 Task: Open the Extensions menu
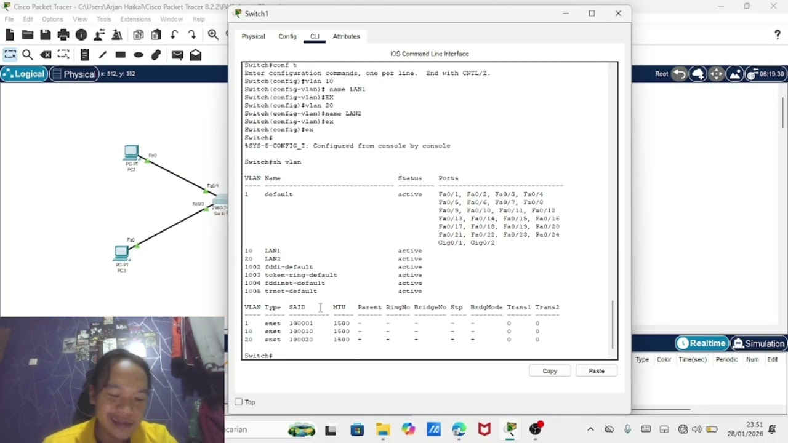(x=135, y=19)
